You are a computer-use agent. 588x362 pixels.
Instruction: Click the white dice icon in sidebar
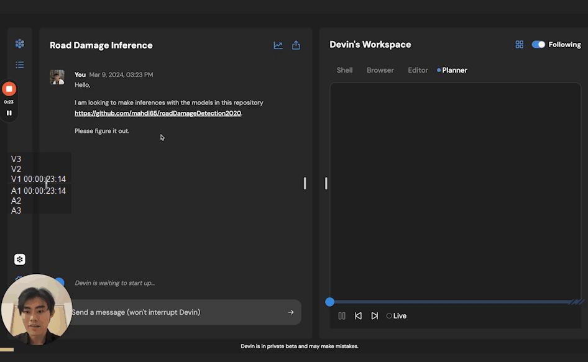pos(20,260)
